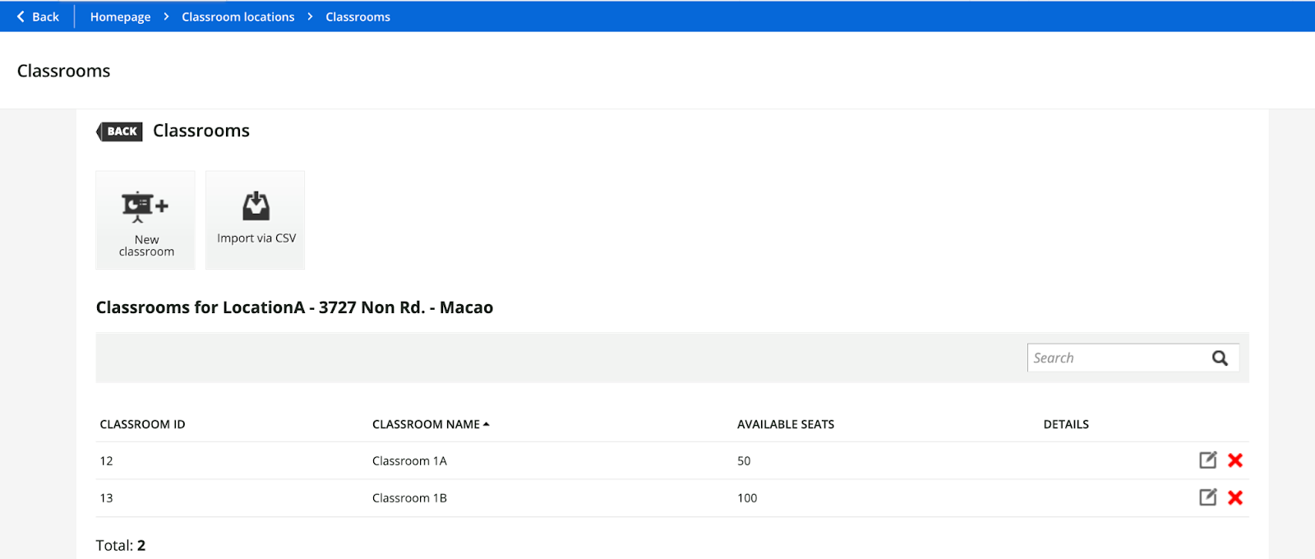Navigate to Homepage in the breadcrumb
Viewport: 1315px width, 559px height.
coord(120,16)
